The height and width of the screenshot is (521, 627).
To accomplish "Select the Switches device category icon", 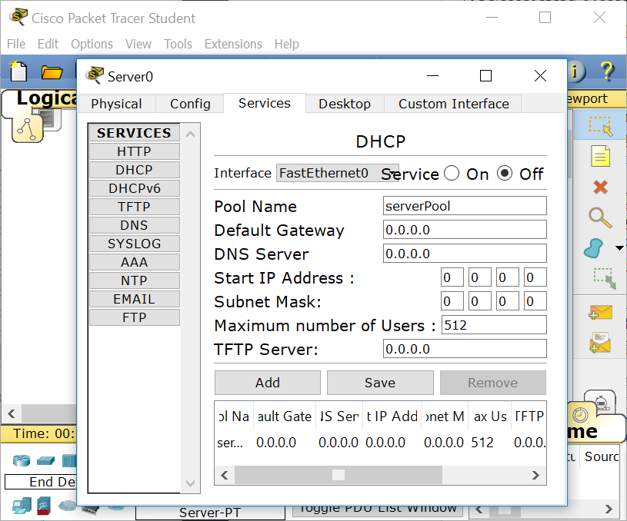I will (x=45, y=460).
